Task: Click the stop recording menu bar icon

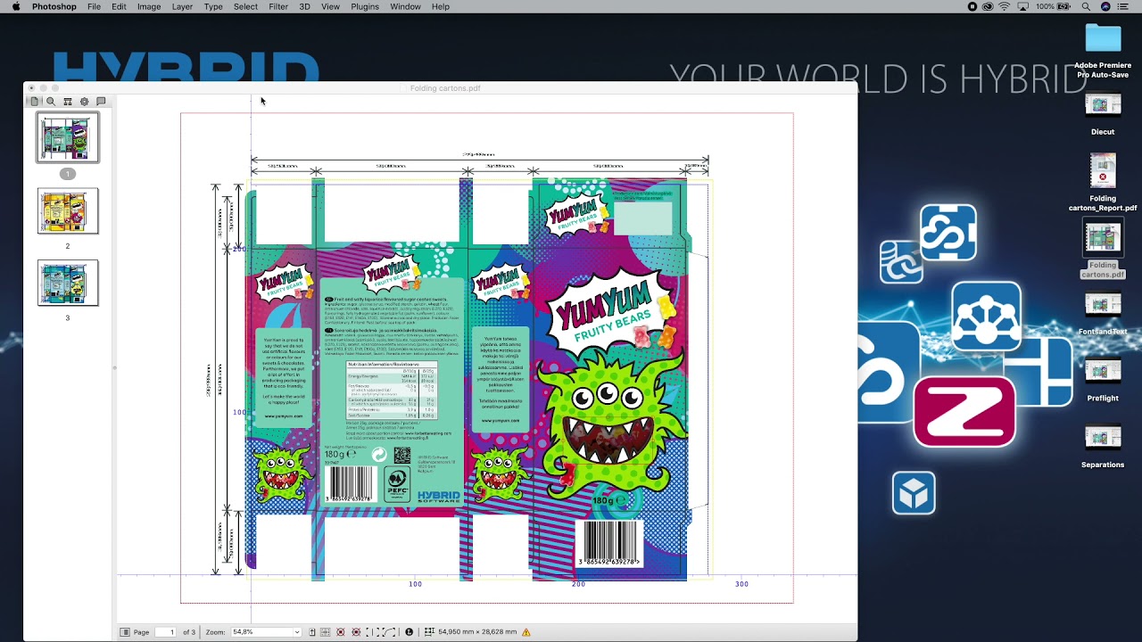Action: [x=972, y=6]
